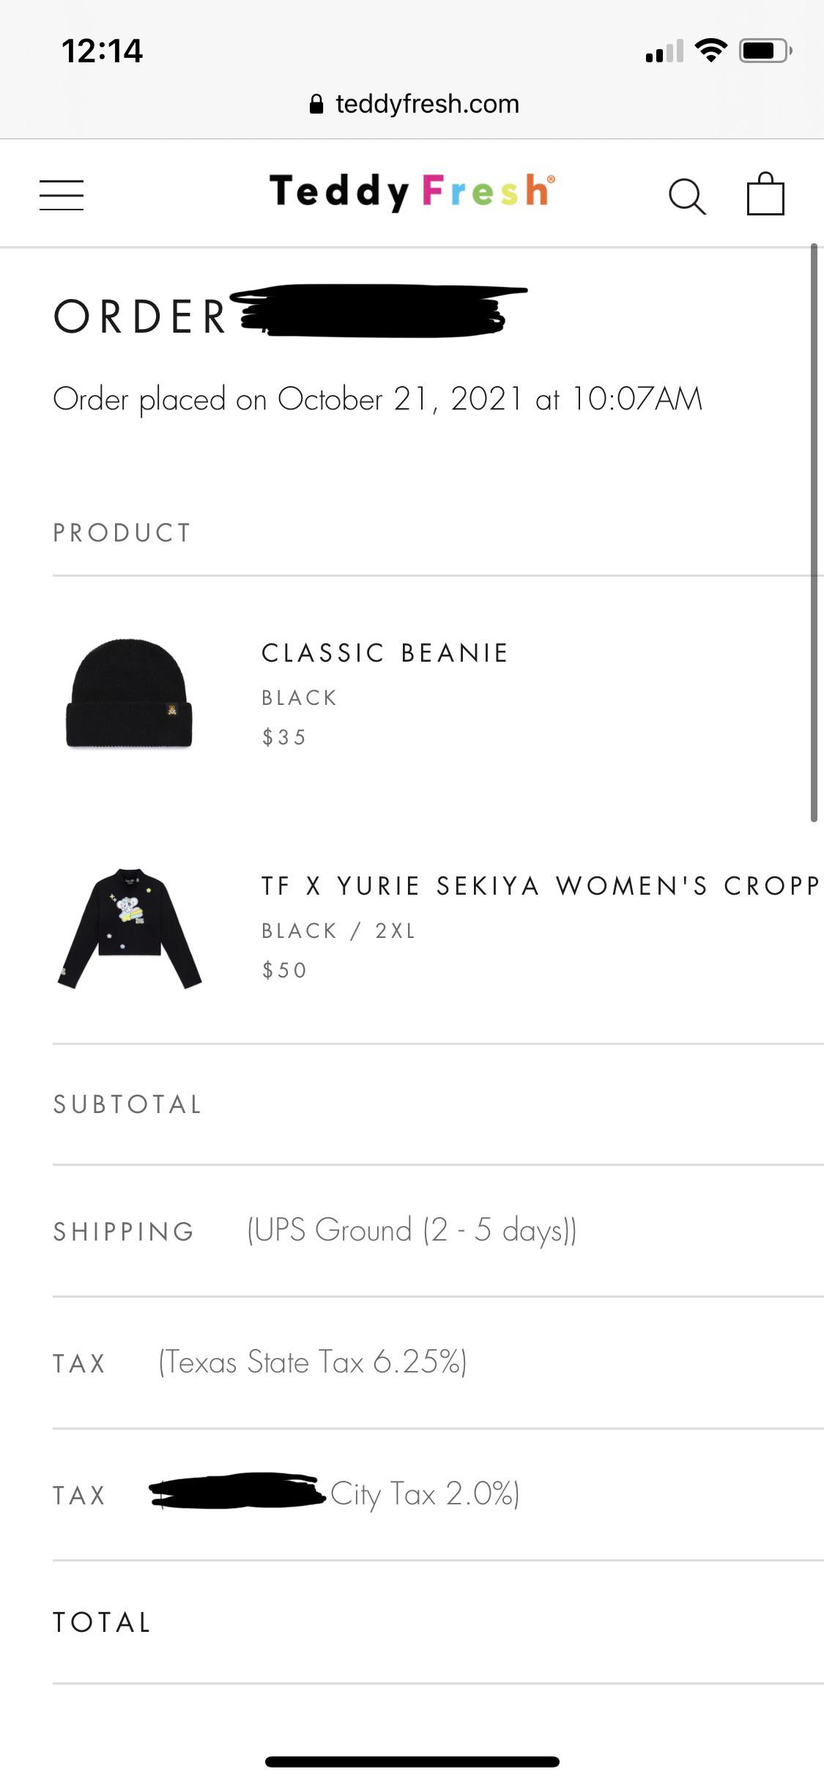The width and height of the screenshot is (824, 1785).
Task: Tap the Texas State Tax line
Action: pos(313,1362)
